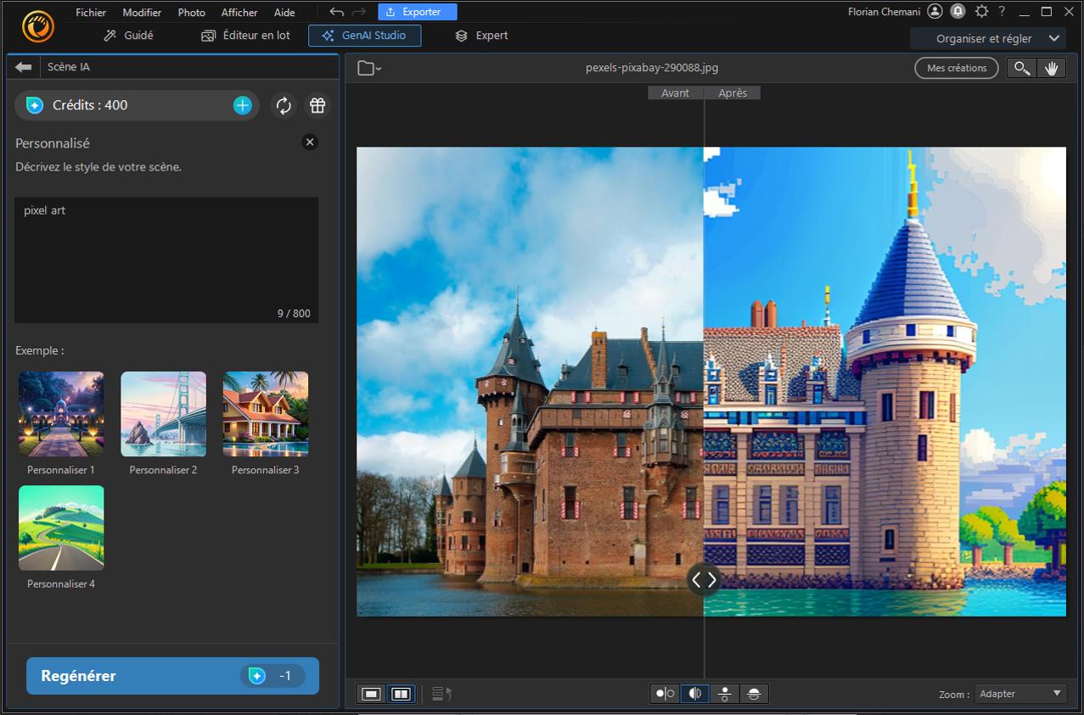This screenshot has width=1084, height=715.
Task: Click the back arrow in Scène IA panel
Action: point(23,67)
